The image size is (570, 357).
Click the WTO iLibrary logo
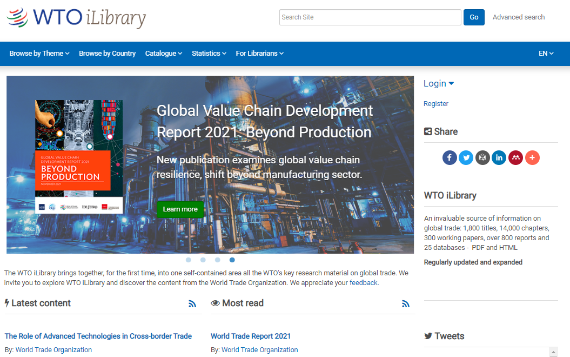click(76, 17)
